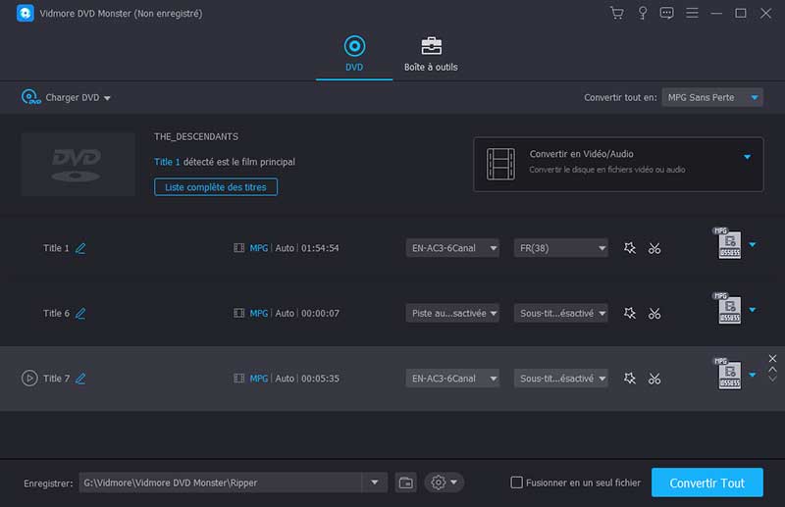The height and width of the screenshot is (507, 785).
Task: Click the save path input field
Action: tap(221, 482)
